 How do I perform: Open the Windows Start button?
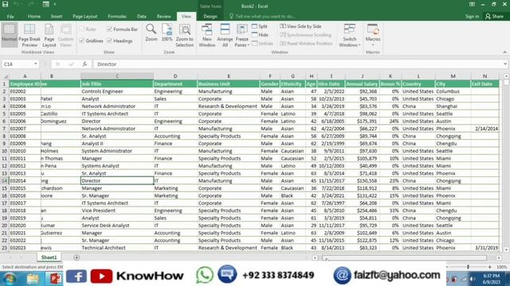coord(9,278)
